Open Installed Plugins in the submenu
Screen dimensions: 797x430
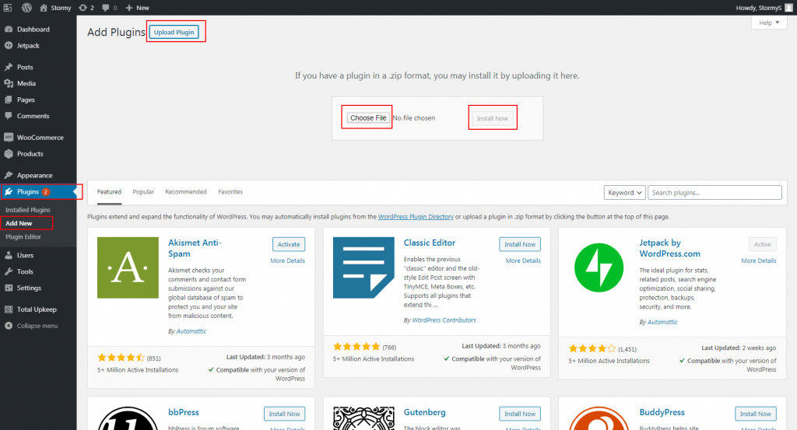pyautogui.click(x=28, y=210)
